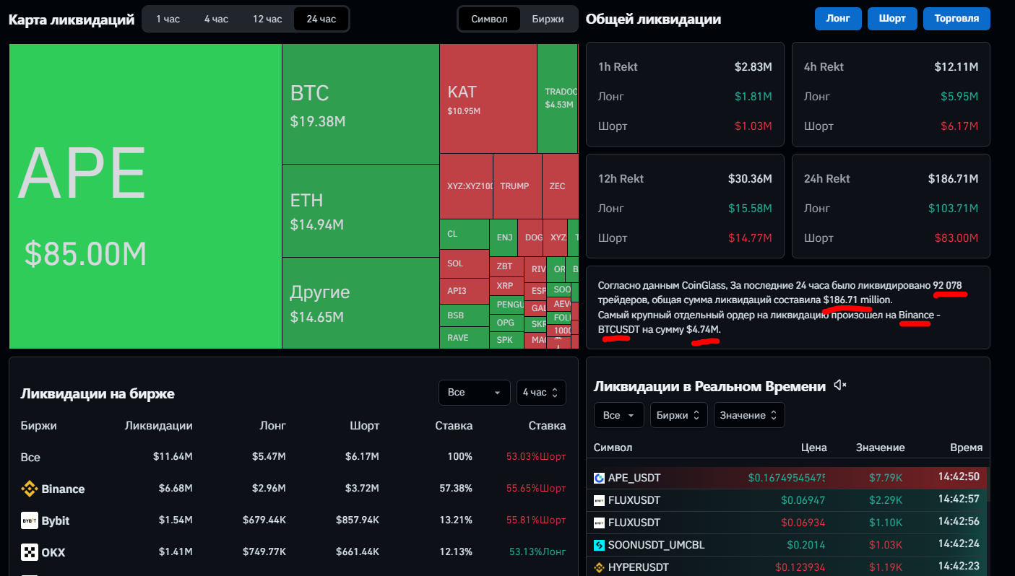Screen dimensions: 1015x576
Task: Select the ETH $14.94M tile
Action: coord(360,211)
